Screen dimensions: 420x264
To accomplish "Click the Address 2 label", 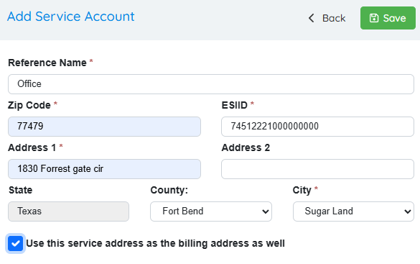I will (x=246, y=147).
